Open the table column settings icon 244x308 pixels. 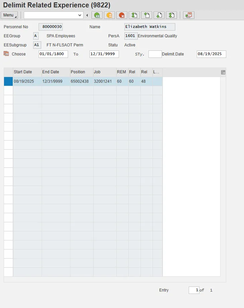[223, 72]
